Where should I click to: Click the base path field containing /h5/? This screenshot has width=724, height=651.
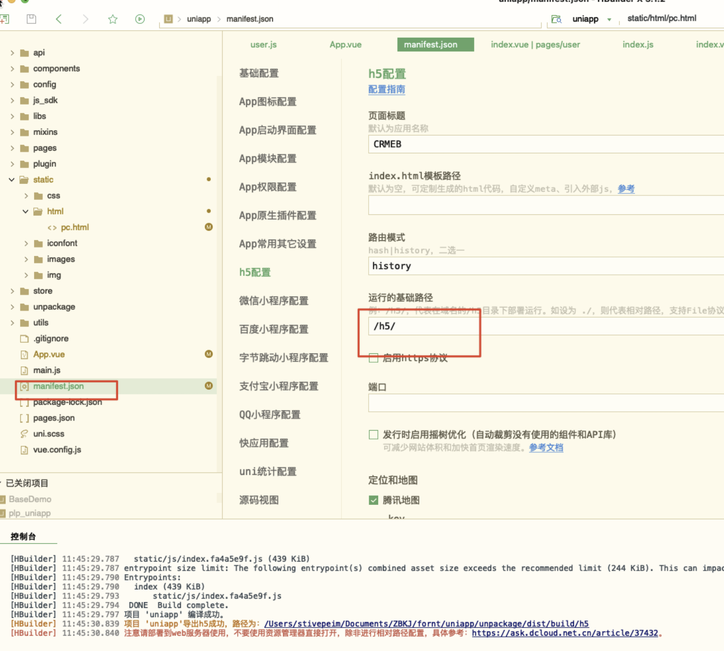pos(546,326)
